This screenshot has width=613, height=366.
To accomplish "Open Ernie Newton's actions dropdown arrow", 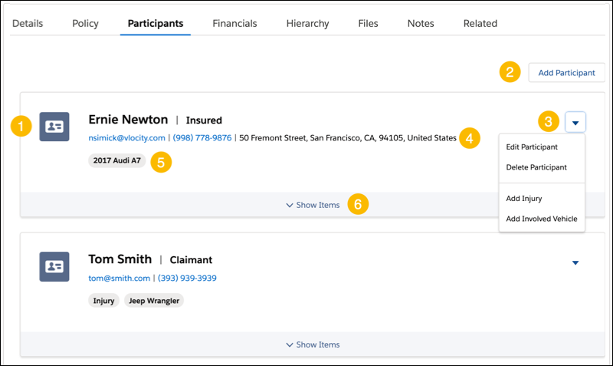I will (x=575, y=123).
